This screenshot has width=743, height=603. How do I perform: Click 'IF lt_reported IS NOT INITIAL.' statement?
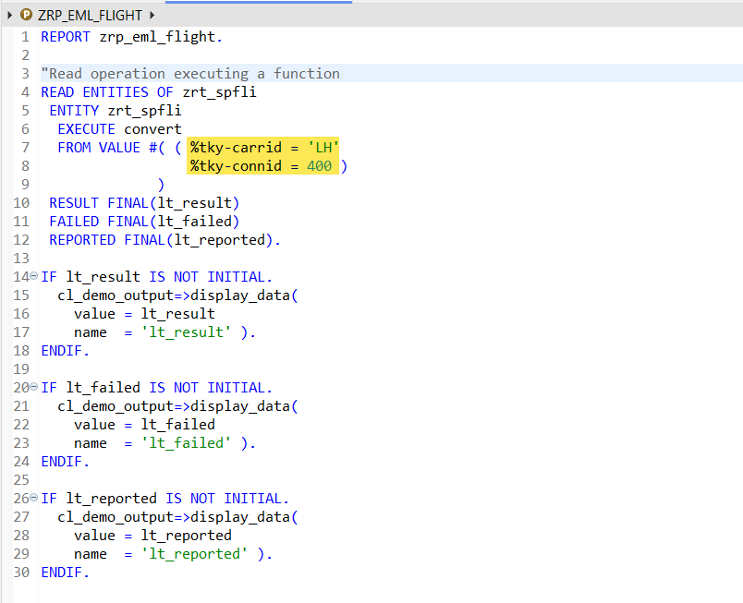pos(164,498)
